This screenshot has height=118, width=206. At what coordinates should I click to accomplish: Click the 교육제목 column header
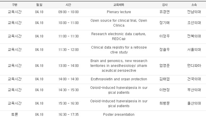point(119,5)
